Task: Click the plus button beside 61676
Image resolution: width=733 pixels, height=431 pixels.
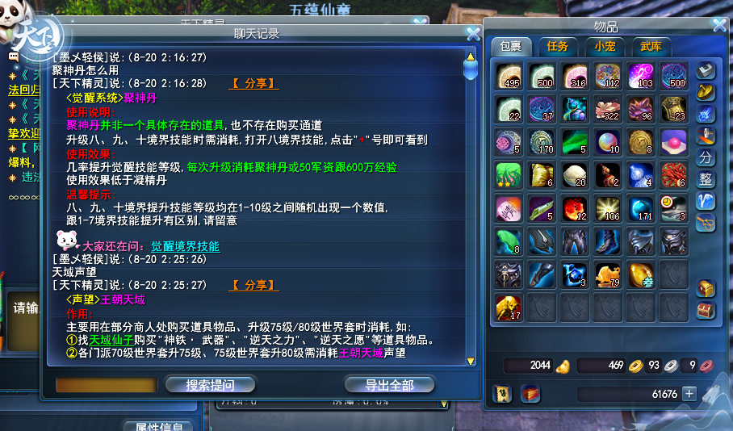Action: 689,394
